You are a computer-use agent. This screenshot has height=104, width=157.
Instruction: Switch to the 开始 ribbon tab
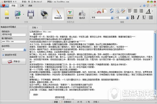pyautogui.click(x=13, y=6)
